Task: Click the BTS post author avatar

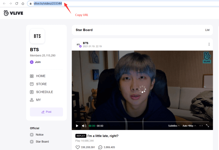Action: coord(78,44)
